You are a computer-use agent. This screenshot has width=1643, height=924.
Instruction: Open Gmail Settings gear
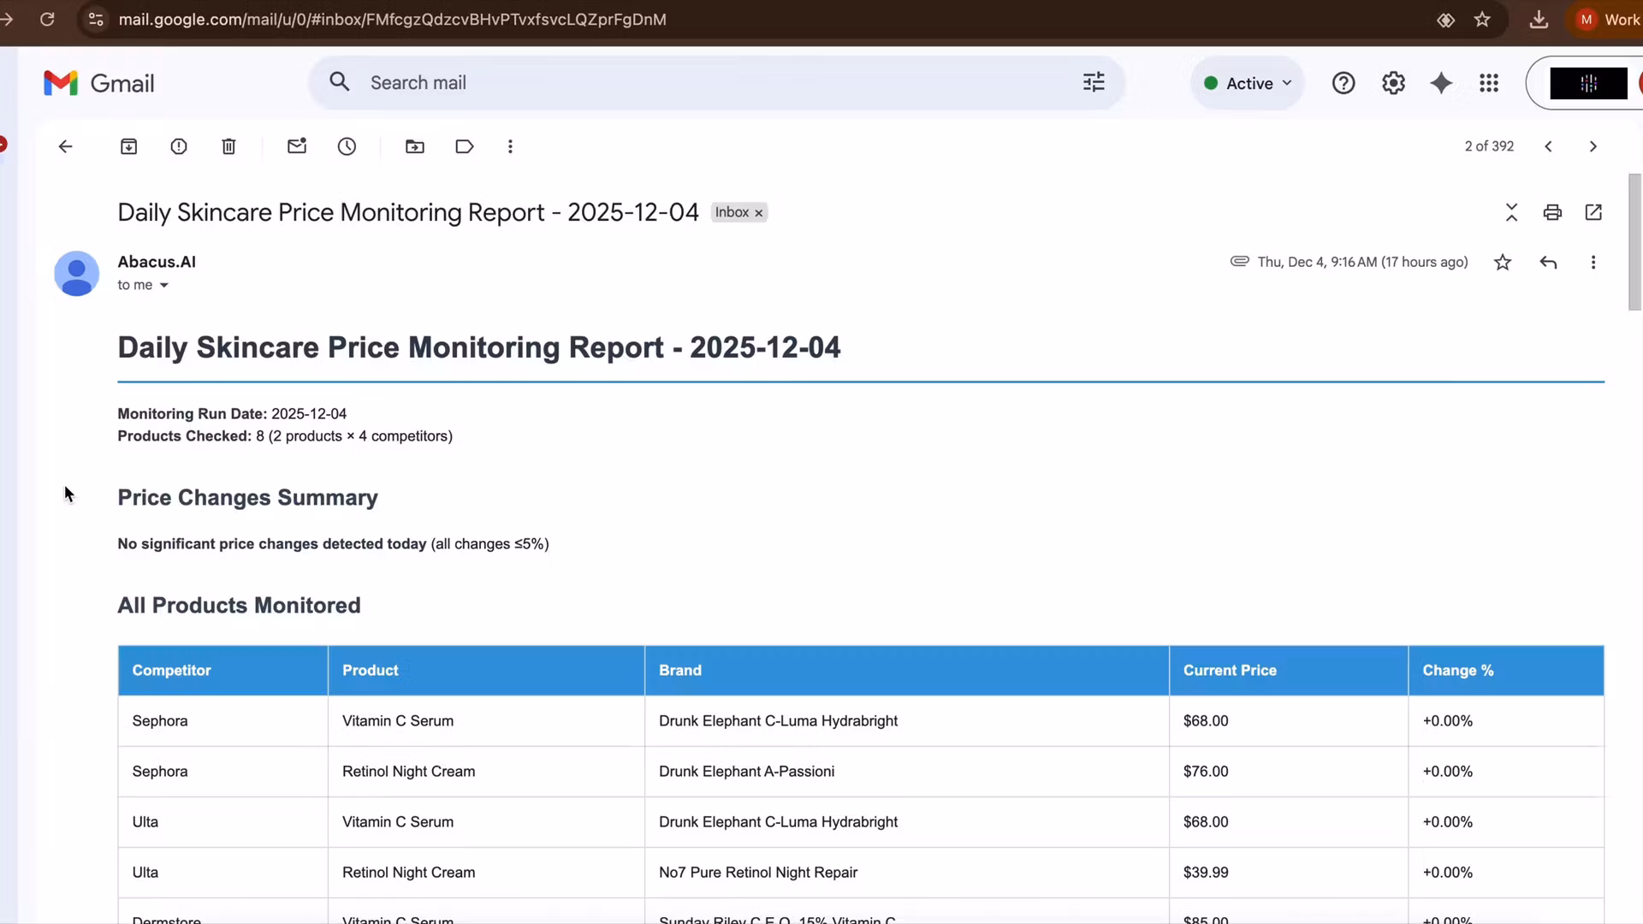pyautogui.click(x=1393, y=83)
